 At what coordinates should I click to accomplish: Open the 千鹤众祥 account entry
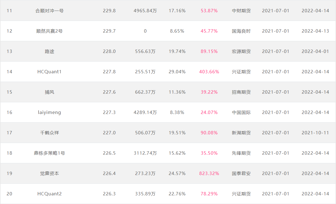point(49,133)
